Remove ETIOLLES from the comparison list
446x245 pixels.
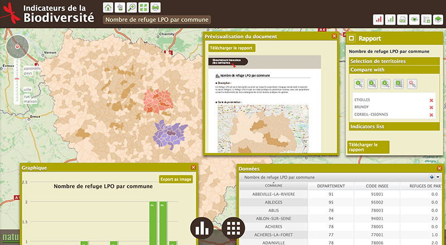(x=431, y=100)
